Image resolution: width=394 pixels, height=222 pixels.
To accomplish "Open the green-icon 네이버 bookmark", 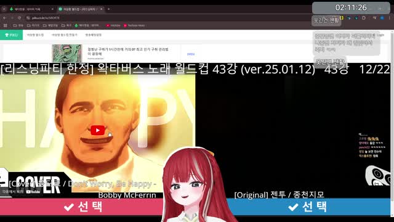I will point(87,25).
